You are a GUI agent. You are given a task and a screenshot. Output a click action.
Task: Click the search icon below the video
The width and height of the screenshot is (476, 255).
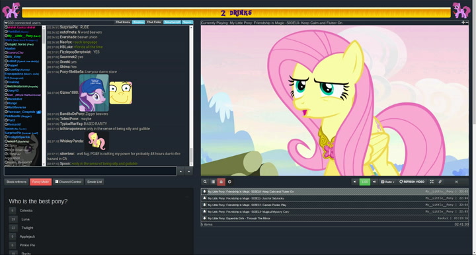pos(205,182)
